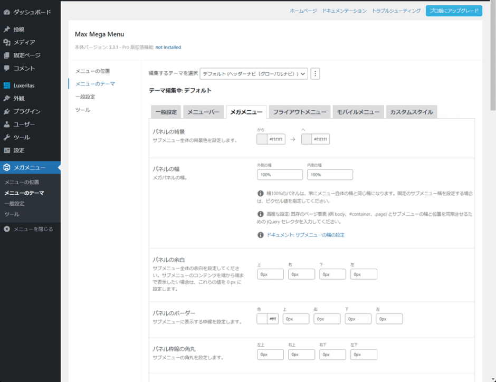This screenshot has width=496, height=382.
Task: Click the Plugins plug icon
Action: tap(7, 111)
